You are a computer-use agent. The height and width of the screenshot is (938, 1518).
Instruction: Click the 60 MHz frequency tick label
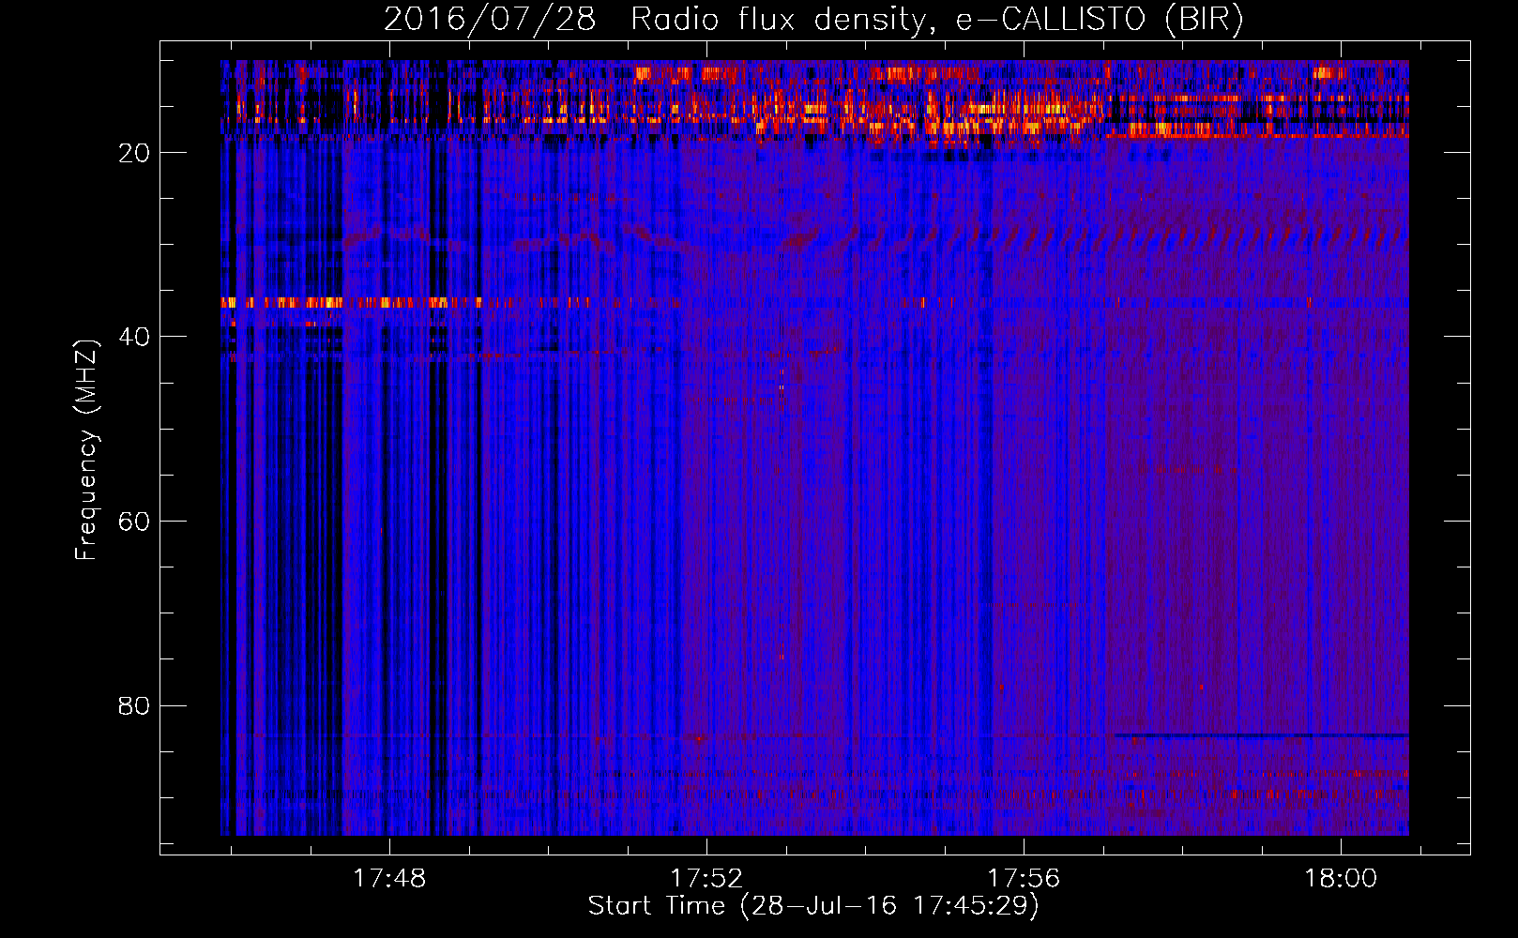[x=134, y=522]
